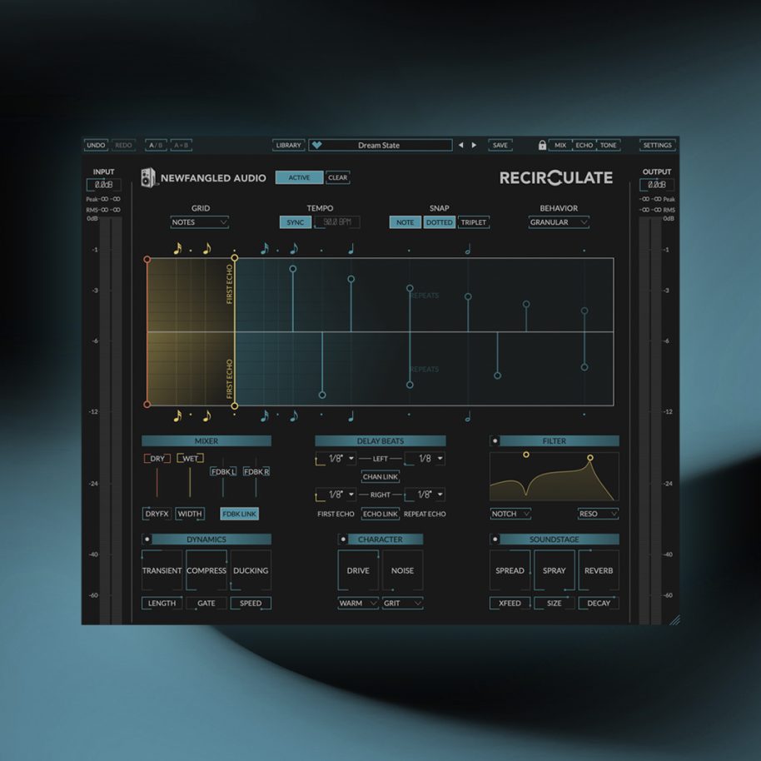Open the NOTCH filter type dropdown

(x=509, y=514)
